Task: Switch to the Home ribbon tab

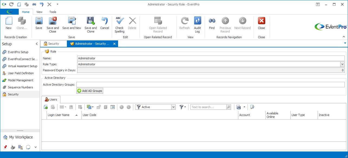Action: (26, 12)
